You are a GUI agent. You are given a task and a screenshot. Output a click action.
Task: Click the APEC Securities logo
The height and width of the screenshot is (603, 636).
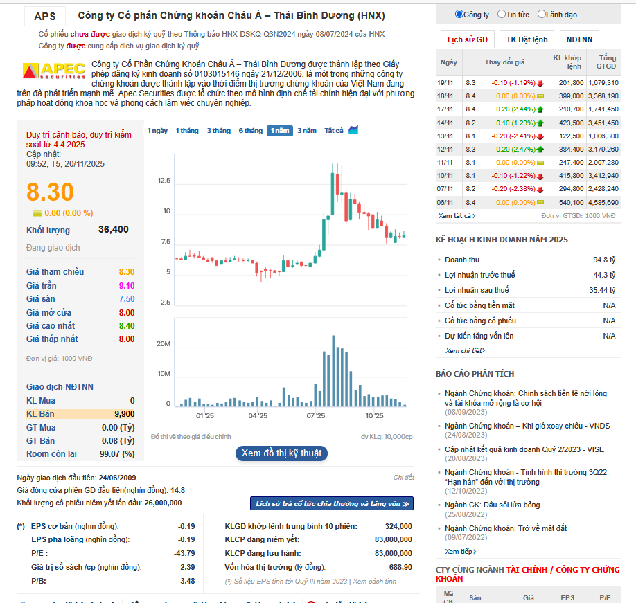[54, 71]
